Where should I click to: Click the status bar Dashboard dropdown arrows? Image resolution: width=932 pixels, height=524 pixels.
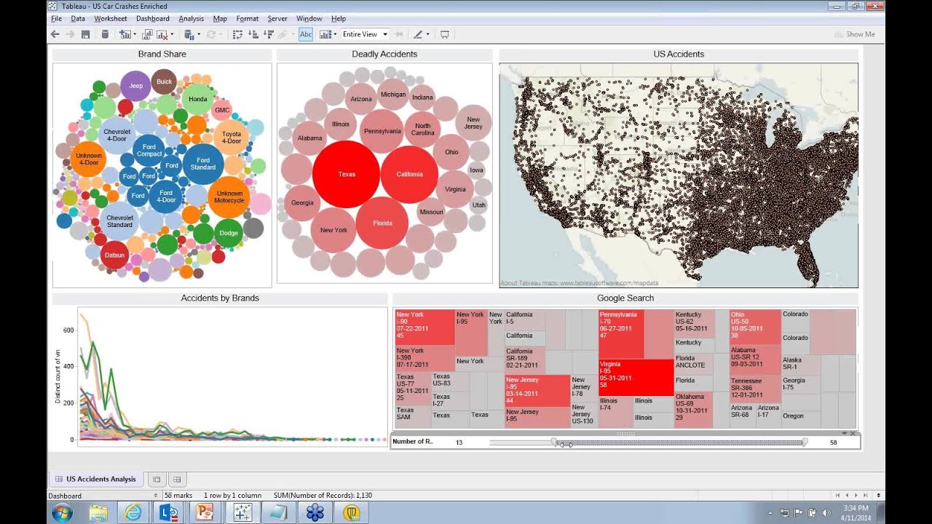[x=156, y=496]
